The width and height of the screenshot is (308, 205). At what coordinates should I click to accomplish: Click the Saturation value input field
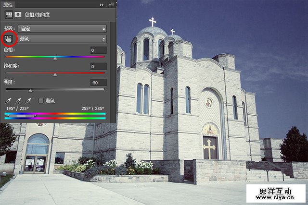click(98, 66)
